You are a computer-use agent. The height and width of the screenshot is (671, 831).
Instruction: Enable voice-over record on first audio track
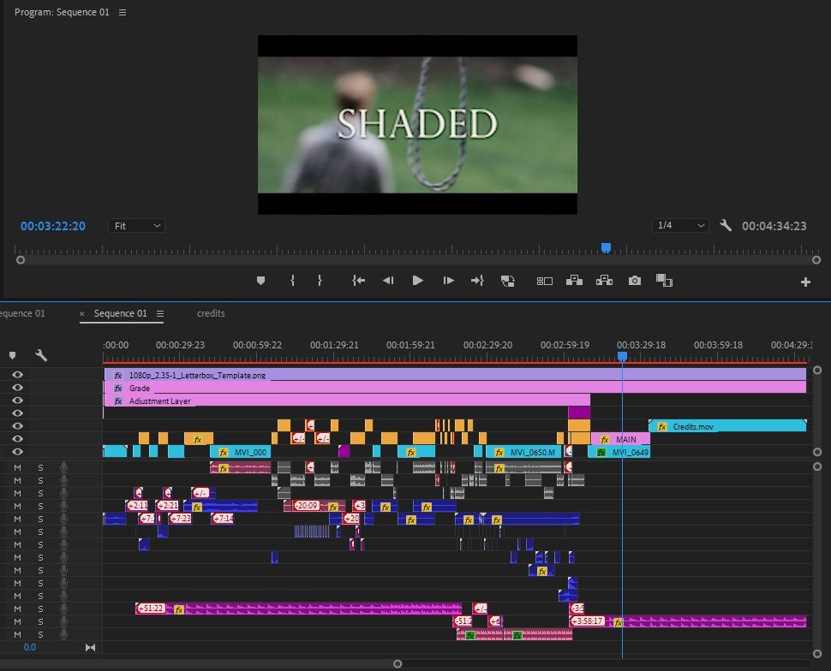click(63, 467)
